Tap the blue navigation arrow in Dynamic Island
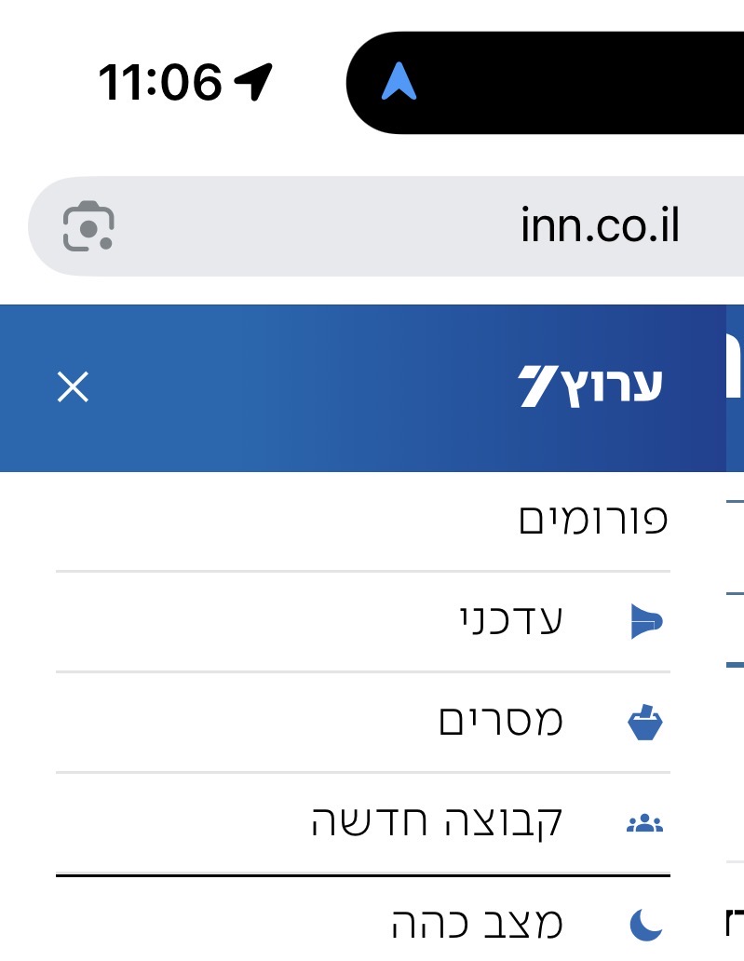 (399, 82)
